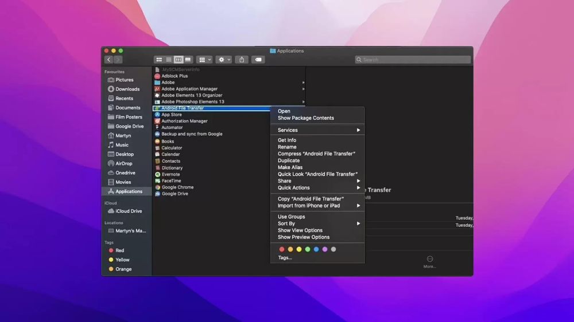Image resolution: width=574 pixels, height=322 pixels.
Task: Open the group-by dropdown in toolbar
Action: (x=204, y=60)
